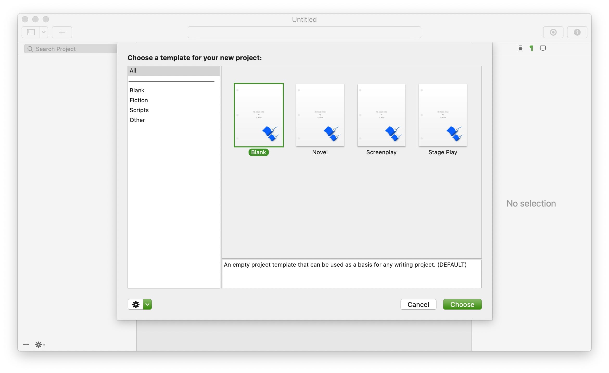Select the Fiction category
The height and width of the screenshot is (373, 609).
tap(139, 100)
